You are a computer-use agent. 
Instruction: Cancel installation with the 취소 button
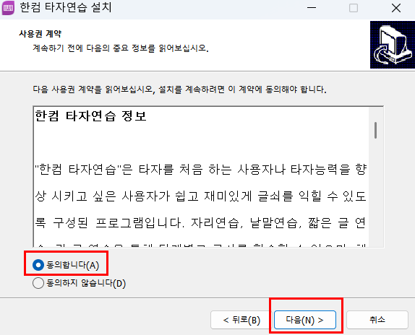click(x=377, y=320)
